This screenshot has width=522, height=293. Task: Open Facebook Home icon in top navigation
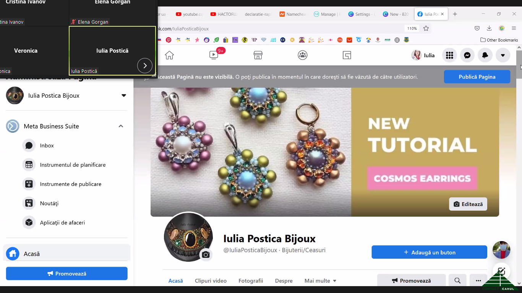click(x=169, y=55)
